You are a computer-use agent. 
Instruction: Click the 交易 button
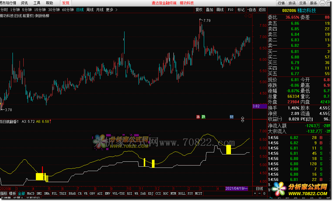(x=303, y=3)
